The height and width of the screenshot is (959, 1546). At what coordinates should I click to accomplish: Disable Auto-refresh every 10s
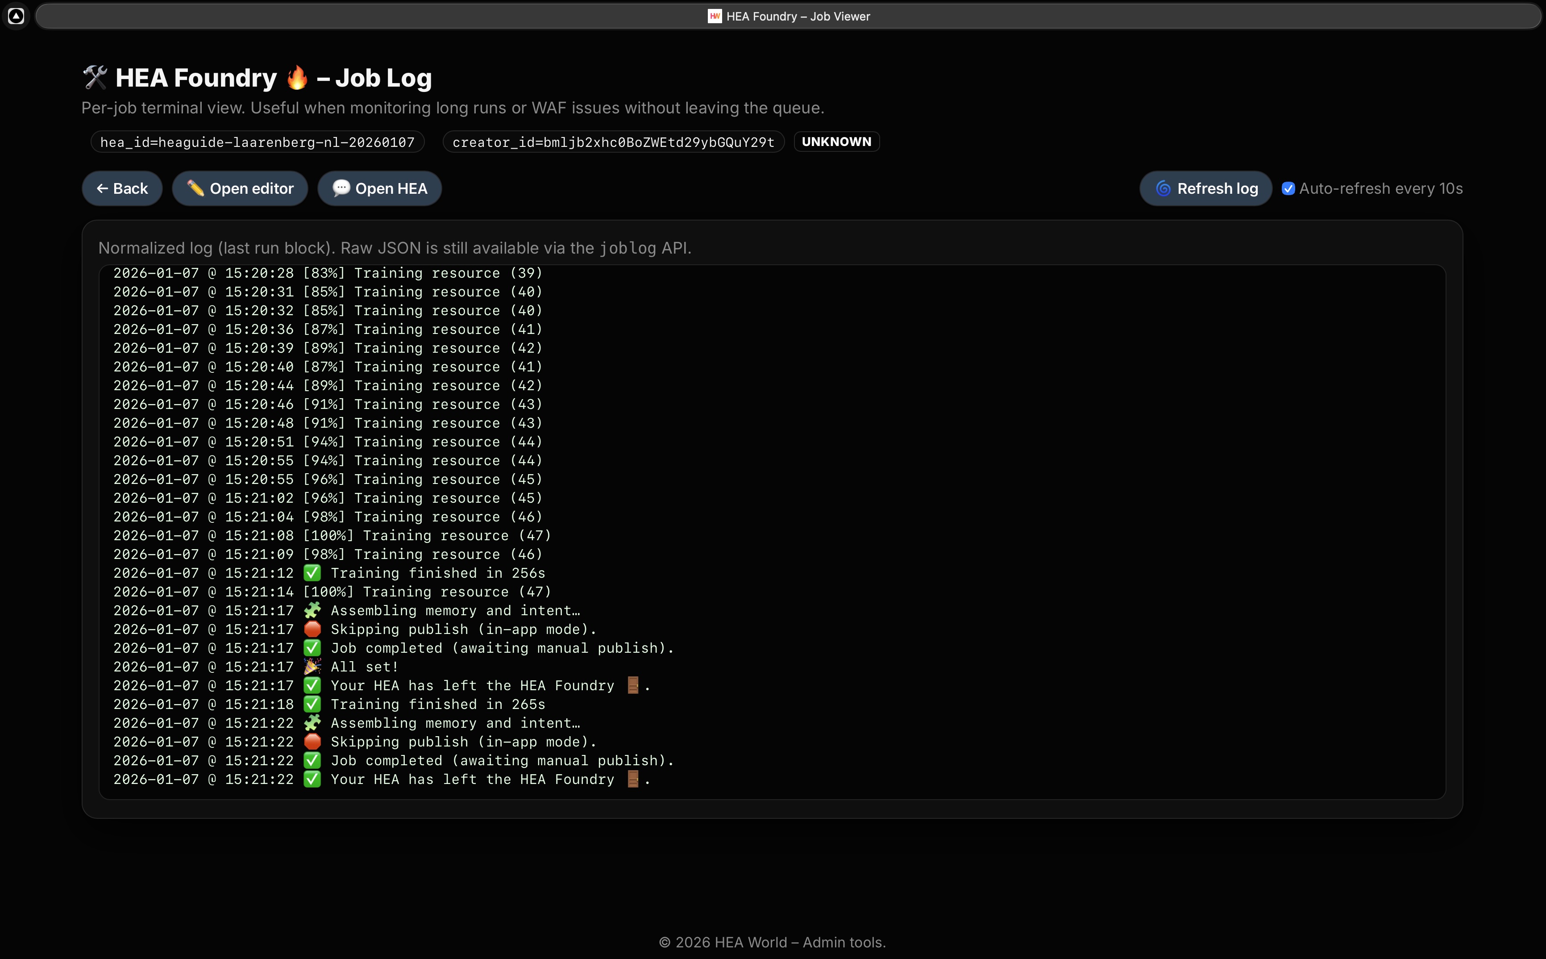[1289, 188]
